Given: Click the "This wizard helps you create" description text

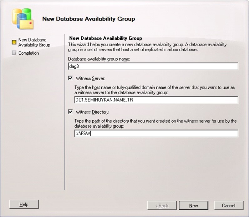Looking at the screenshot, I should [147, 47].
